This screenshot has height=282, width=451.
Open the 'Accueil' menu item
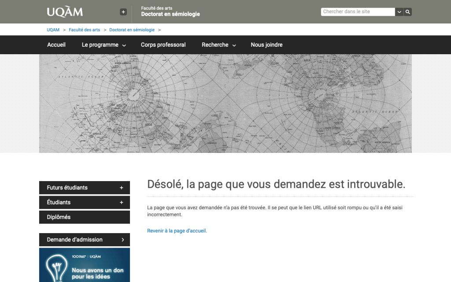[56, 45]
